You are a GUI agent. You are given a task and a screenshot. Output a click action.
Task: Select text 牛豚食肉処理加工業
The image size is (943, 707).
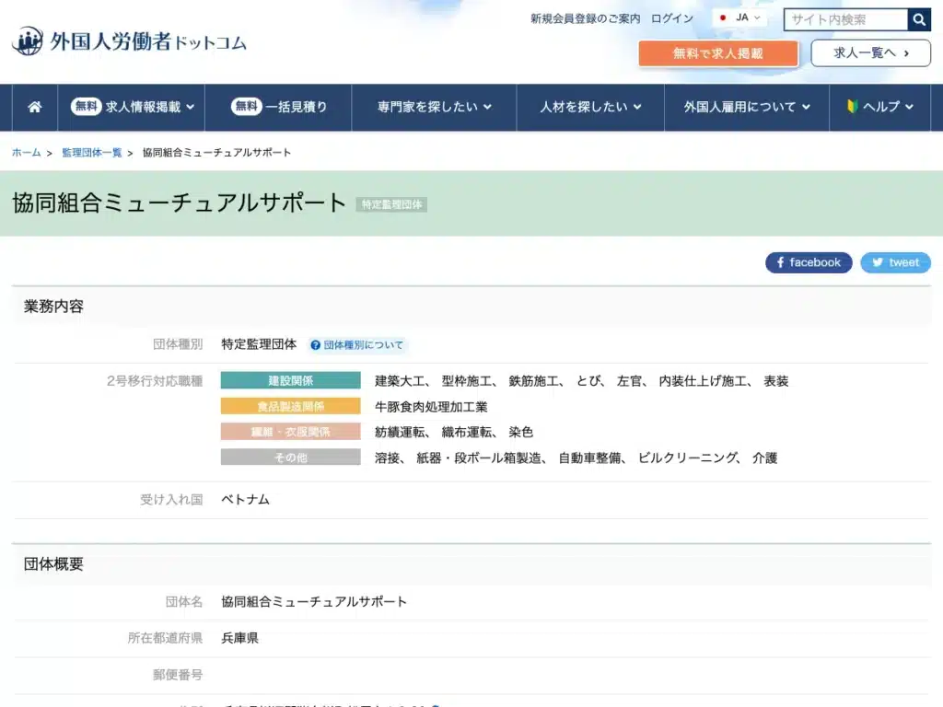click(x=431, y=407)
